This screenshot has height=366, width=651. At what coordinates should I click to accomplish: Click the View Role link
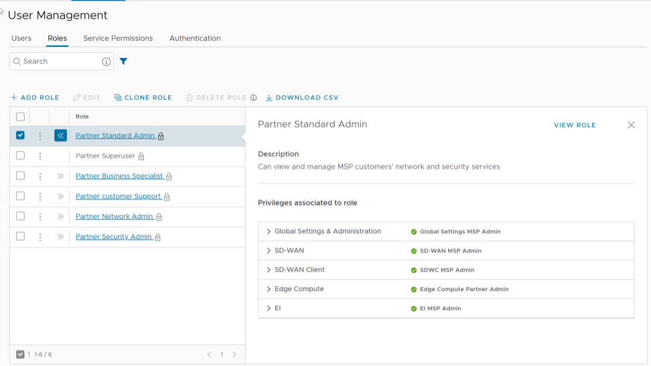coord(575,125)
